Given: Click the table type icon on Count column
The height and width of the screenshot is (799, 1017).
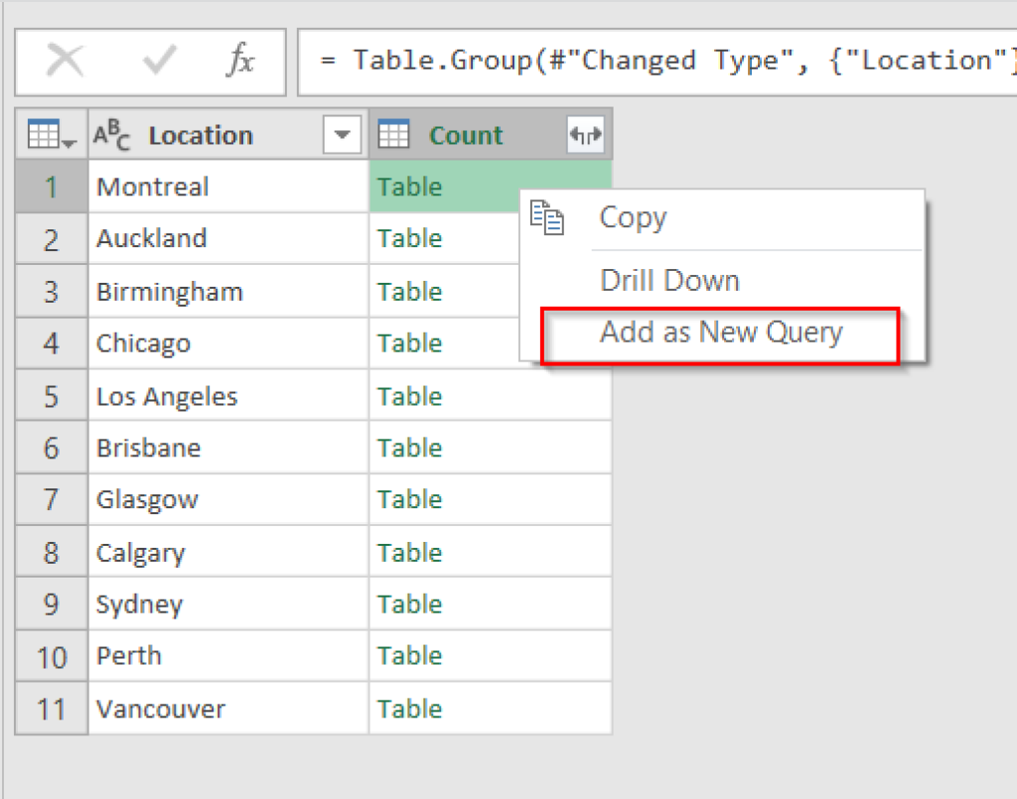Looking at the screenshot, I should pos(393,136).
